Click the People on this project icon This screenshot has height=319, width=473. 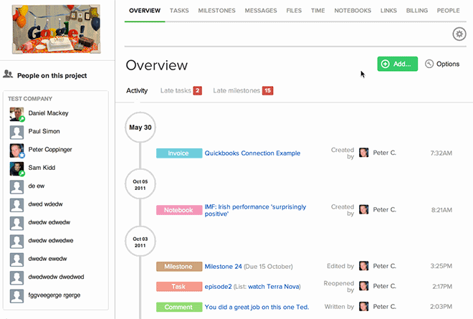pos(9,74)
